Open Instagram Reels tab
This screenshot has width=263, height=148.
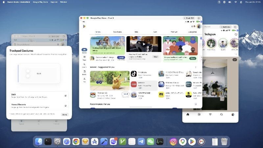[x=199, y=114]
